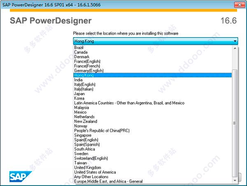Select Latin America Countries option
This screenshot has width=247, height=186.
pos(153,103)
